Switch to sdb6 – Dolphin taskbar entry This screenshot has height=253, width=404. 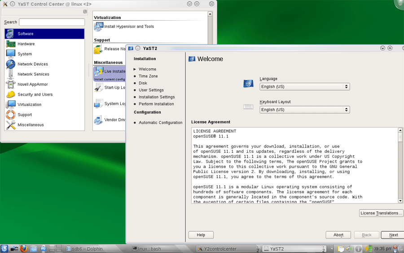click(x=97, y=249)
